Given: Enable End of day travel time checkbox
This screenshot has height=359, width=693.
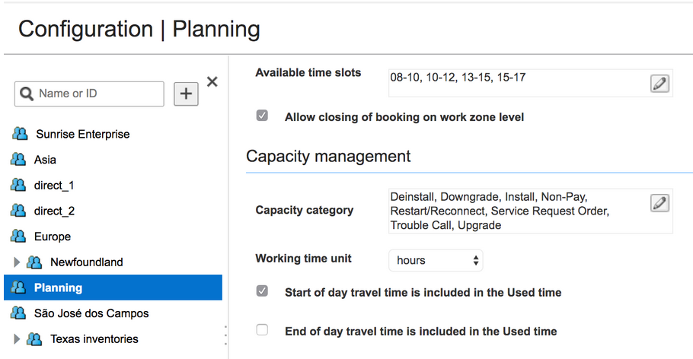Looking at the screenshot, I should 262,330.
